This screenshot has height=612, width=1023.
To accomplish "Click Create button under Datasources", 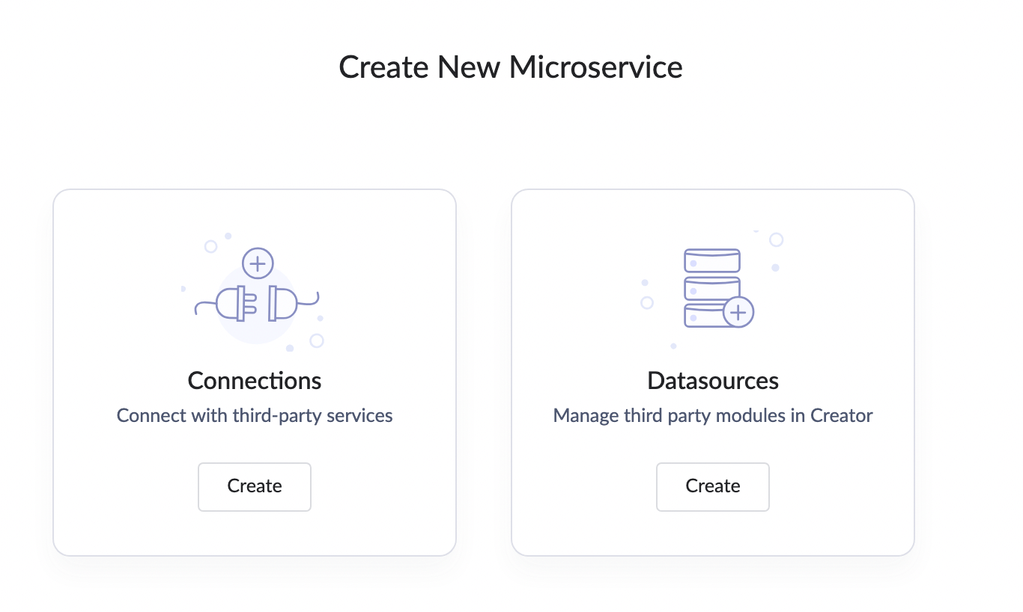I will [713, 486].
